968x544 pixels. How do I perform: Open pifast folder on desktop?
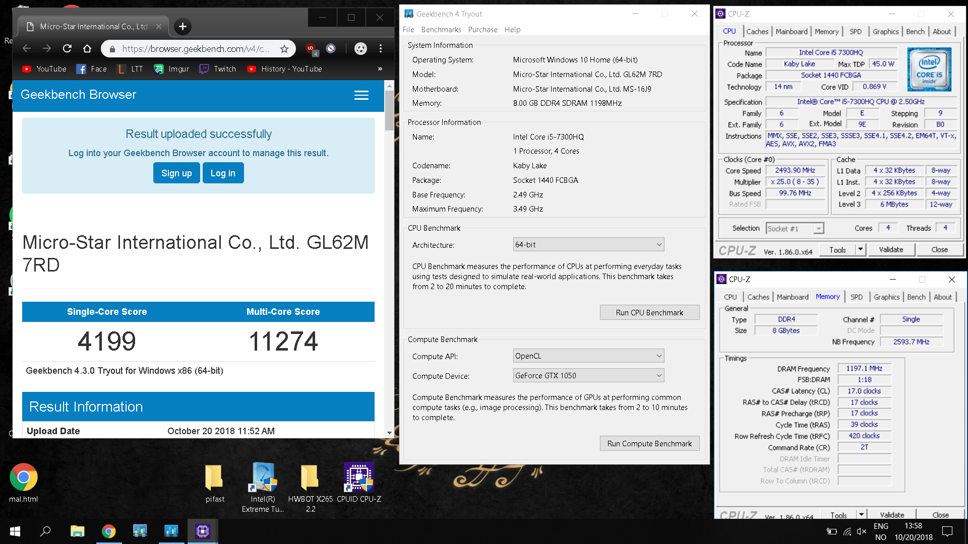(x=215, y=483)
